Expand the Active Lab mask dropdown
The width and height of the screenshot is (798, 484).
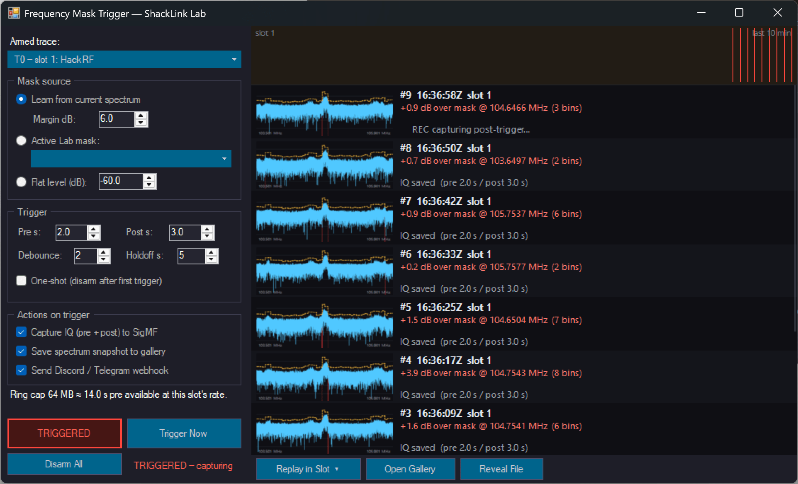[x=131, y=159]
